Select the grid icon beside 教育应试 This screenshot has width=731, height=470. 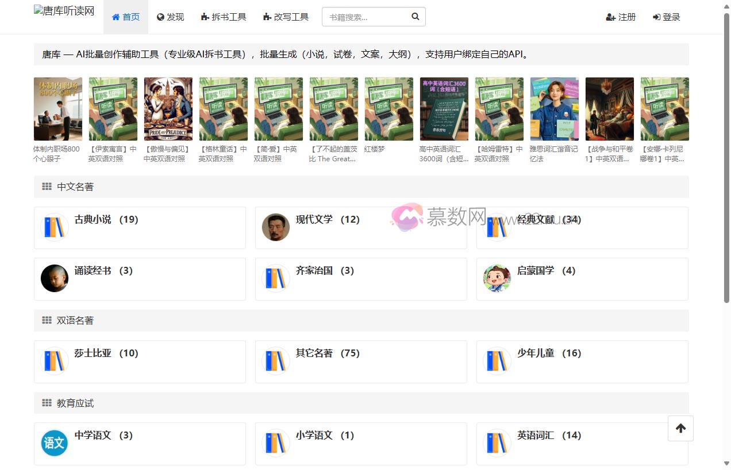click(x=47, y=403)
